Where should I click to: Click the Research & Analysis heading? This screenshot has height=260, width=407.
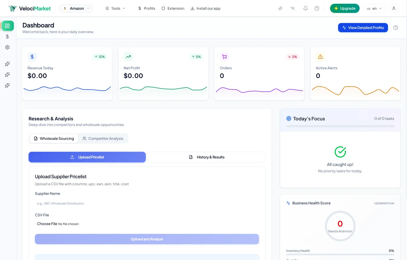[51, 119]
